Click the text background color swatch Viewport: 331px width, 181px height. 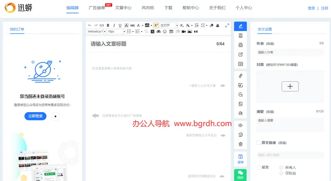pyautogui.click(x=147, y=25)
